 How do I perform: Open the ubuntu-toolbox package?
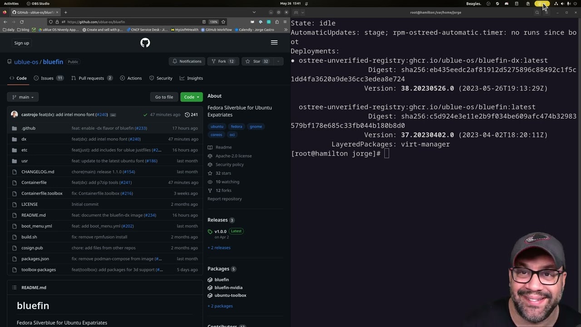pos(231,295)
